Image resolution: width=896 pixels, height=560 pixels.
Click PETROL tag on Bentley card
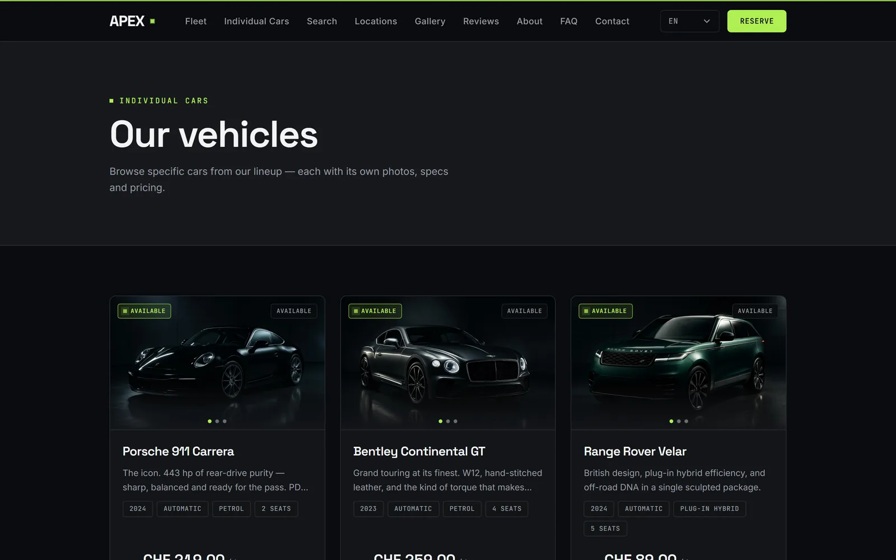(462, 508)
